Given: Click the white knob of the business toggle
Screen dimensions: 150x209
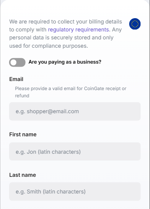Looking at the screenshot, I should coord(14,62).
